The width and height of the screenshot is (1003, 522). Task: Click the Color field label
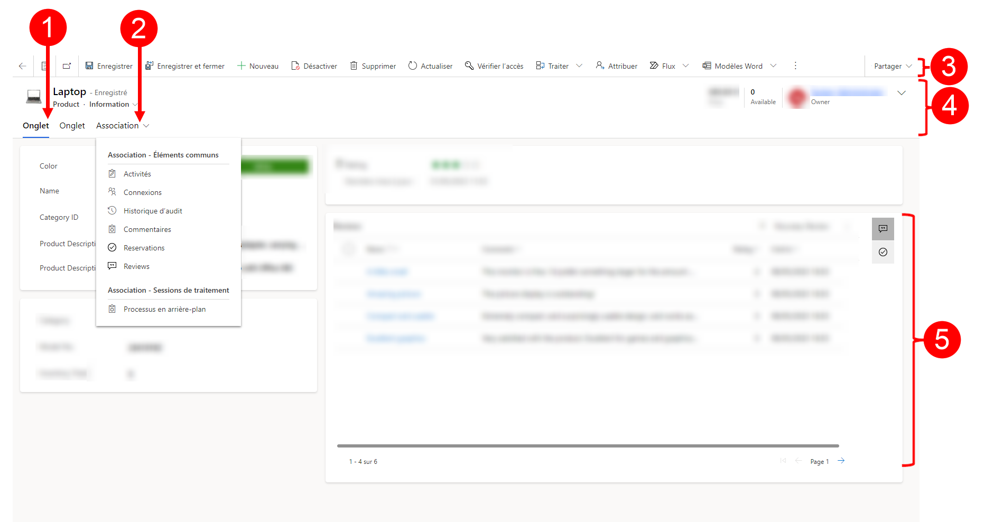pyautogui.click(x=49, y=166)
